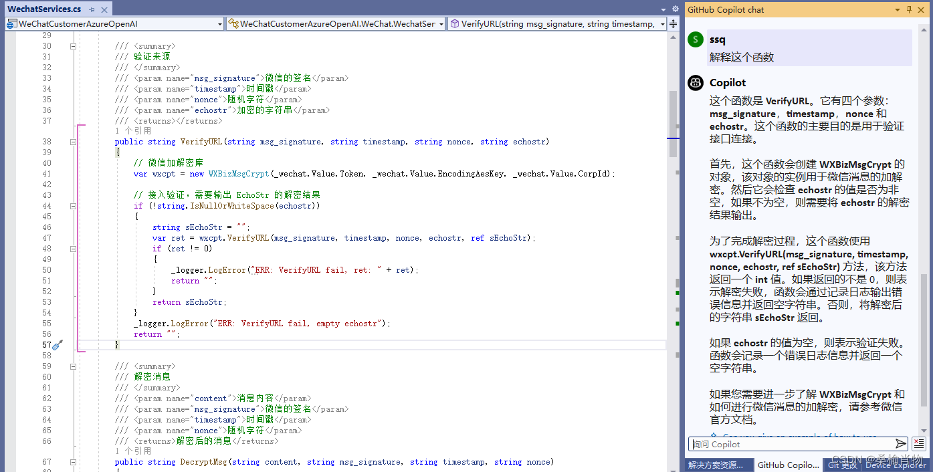
Task: Switch to the GitHub Copilot bottom tab
Action: tap(788, 465)
